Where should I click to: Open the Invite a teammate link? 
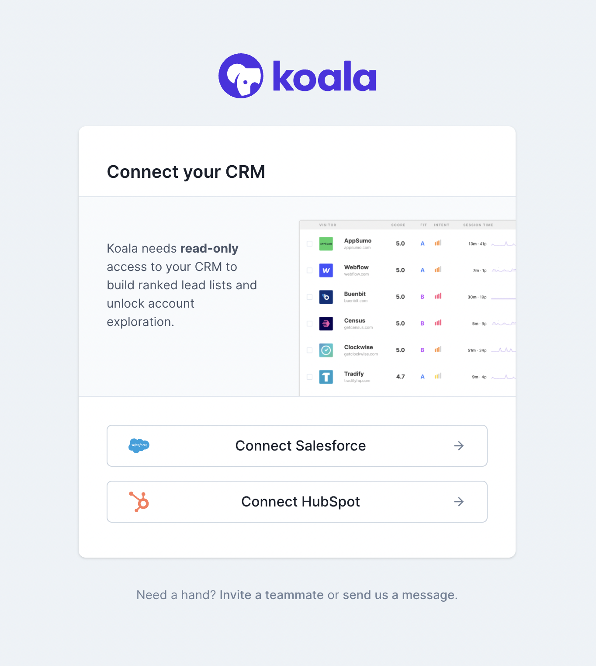[x=271, y=595]
